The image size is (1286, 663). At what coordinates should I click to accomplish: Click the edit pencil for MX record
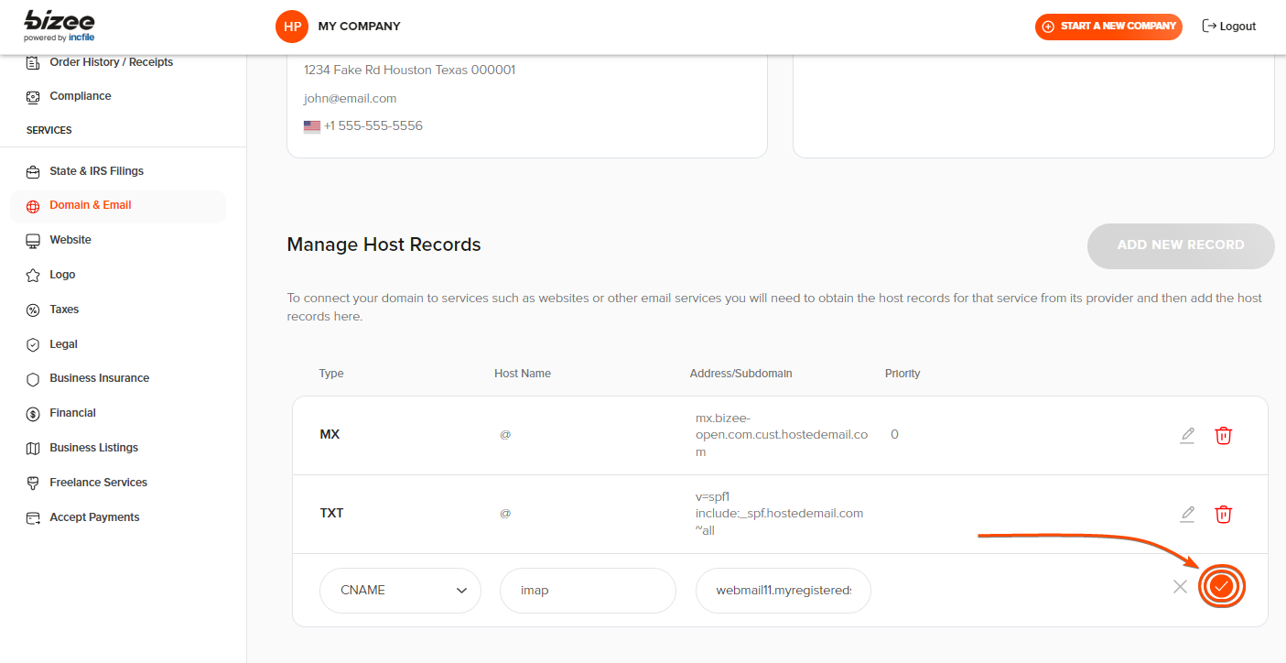(1187, 435)
